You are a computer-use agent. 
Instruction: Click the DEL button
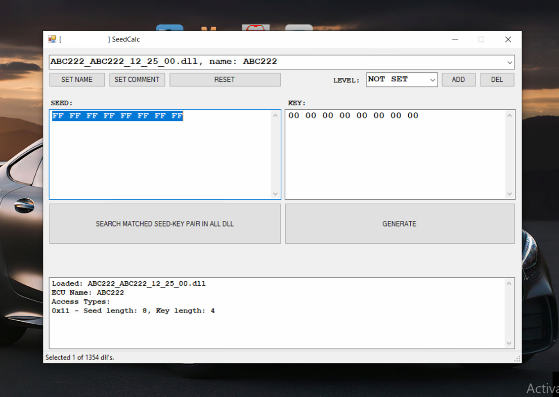pos(497,79)
